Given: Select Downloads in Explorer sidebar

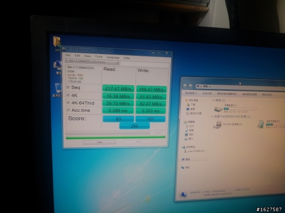Looking at the screenshot, I should (191, 105).
